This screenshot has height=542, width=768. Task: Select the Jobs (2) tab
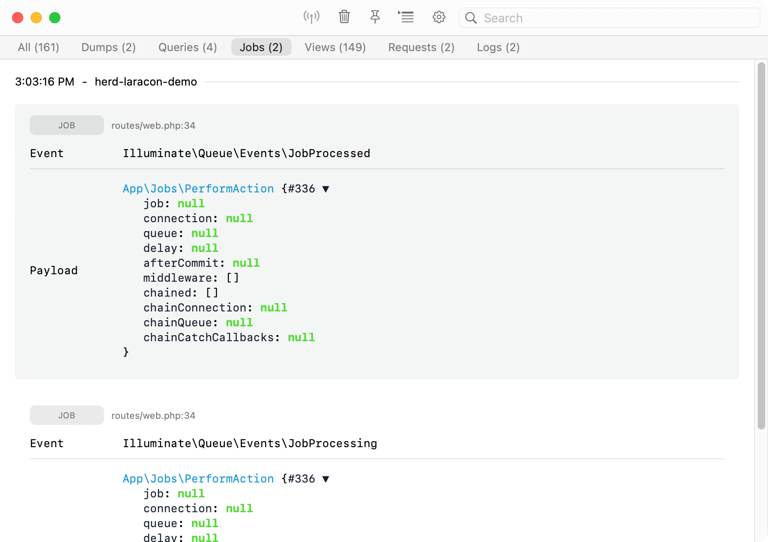pyautogui.click(x=261, y=47)
